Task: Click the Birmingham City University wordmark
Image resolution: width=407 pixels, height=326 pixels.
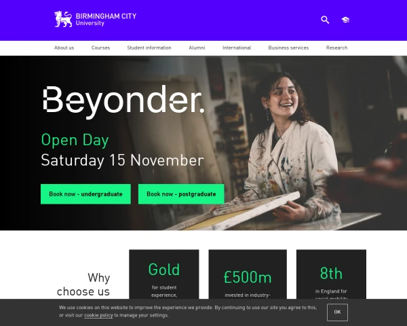Action: (106, 20)
